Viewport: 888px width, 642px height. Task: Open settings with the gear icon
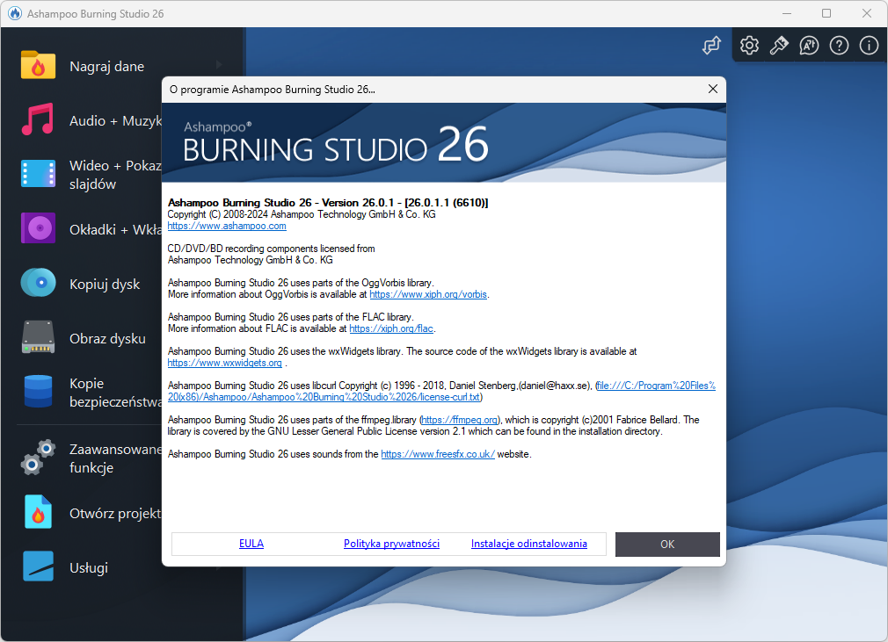point(749,46)
